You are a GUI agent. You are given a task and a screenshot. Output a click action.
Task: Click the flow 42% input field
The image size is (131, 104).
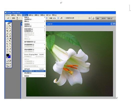tap(55, 18)
